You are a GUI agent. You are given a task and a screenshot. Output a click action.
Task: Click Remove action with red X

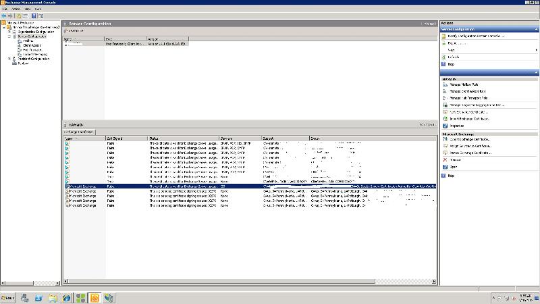(x=455, y=160)
